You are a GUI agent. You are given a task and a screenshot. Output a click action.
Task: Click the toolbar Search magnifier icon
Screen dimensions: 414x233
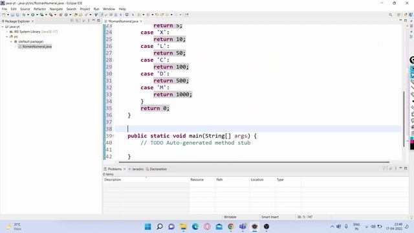pos(390,15)
